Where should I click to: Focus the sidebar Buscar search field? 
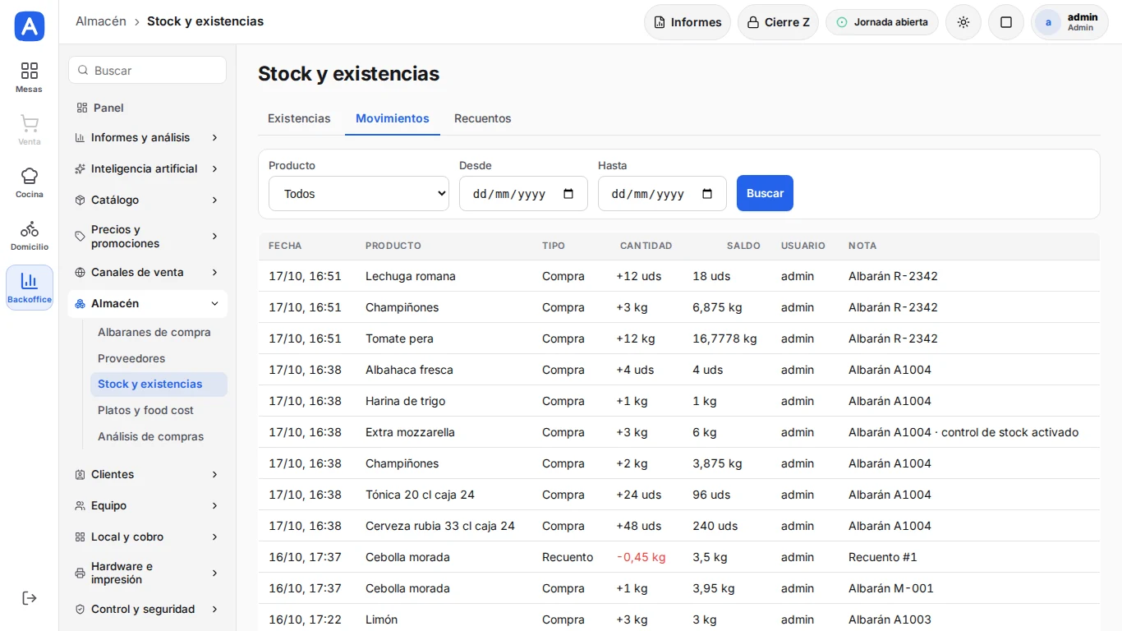147,70
